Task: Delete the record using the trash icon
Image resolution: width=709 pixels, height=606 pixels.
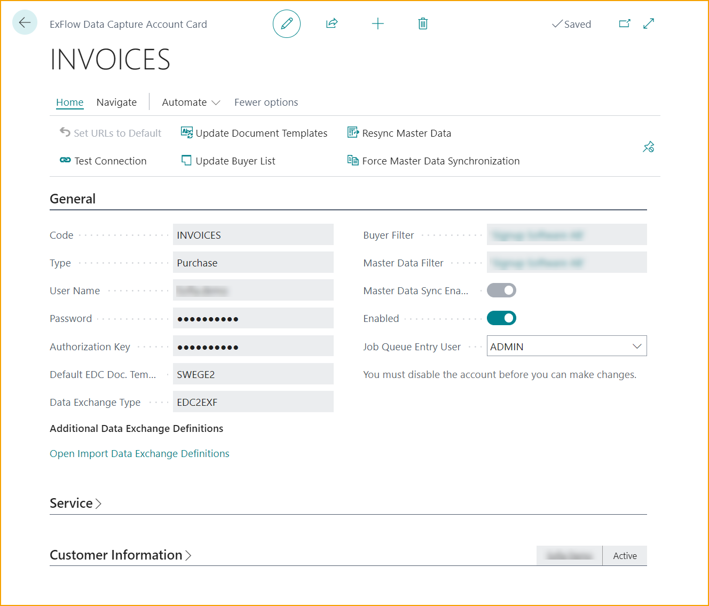Action: [422, 23]
